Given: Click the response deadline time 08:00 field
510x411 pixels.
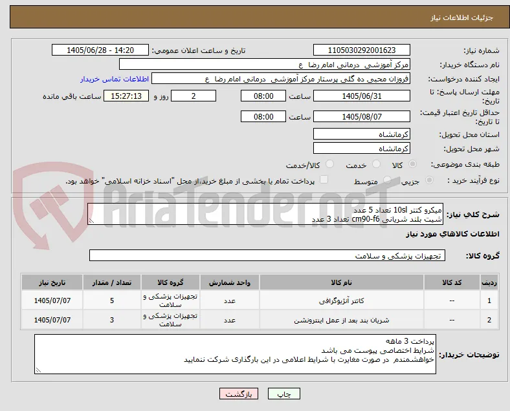Looking at the screenshot, I should point(263,96).
